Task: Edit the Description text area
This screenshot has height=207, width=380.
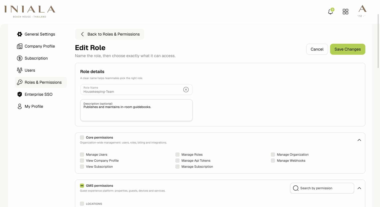Action: tap(136, 110)
